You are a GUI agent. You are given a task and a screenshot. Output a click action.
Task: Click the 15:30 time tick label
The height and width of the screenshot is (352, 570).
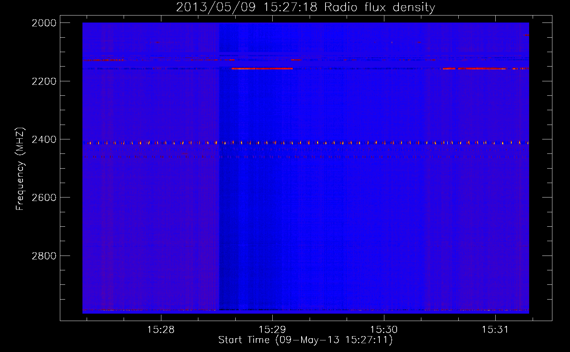click(384, 330)
